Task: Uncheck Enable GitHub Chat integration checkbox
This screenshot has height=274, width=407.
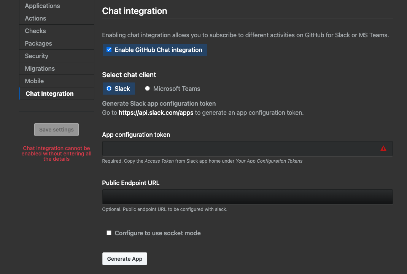Action: point(109,50)
